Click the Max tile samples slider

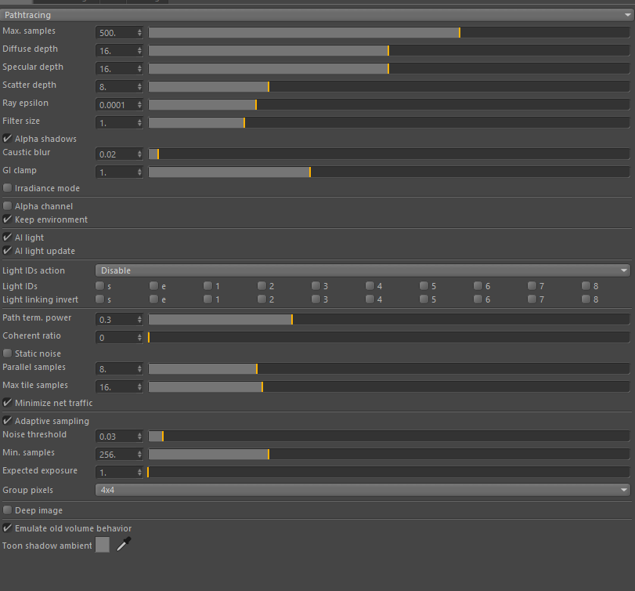389,386
